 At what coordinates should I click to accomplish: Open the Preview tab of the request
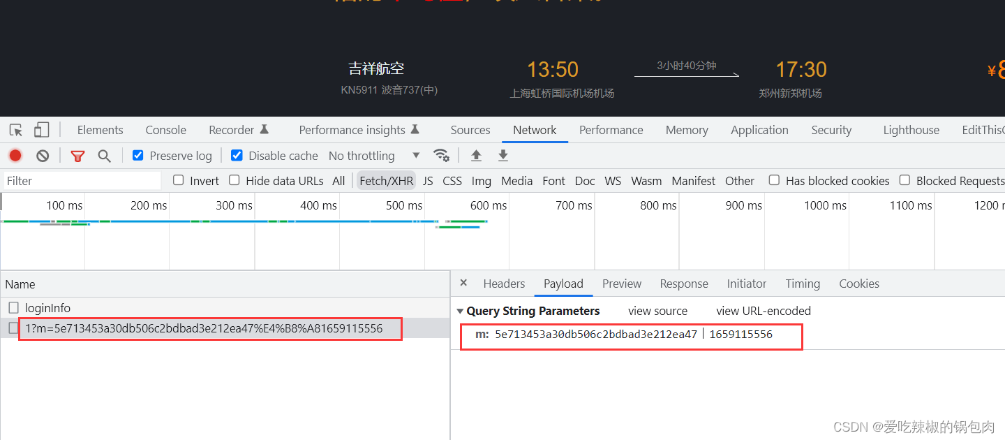tap(622, 284)
